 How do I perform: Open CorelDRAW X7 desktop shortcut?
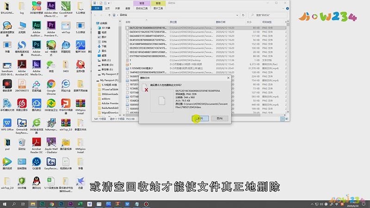pos(66,9)
